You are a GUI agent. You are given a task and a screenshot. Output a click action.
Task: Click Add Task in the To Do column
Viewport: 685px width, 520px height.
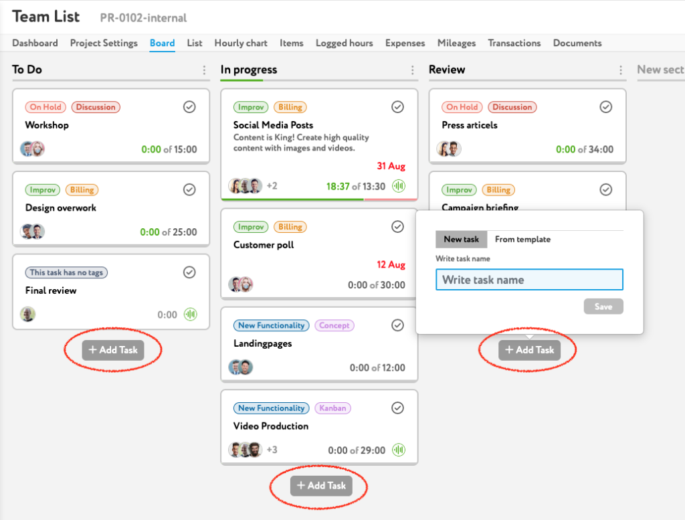pyautogui.click(x=113, y=349)
